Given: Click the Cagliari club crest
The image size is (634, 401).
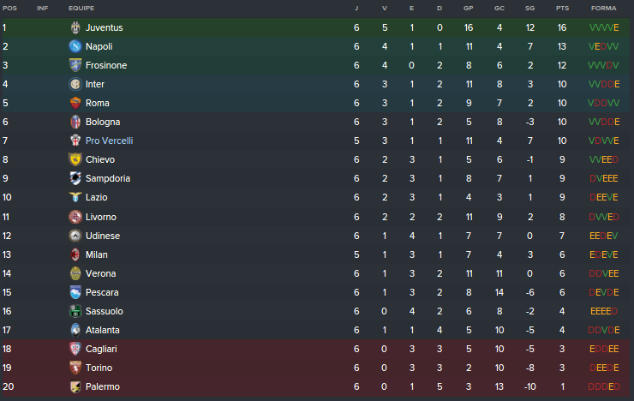Looking at the screenshot, I should [x=75, y=349].
